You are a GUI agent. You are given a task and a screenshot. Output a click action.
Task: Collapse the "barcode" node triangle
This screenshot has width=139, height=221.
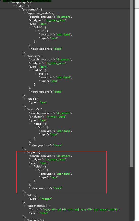point(25,220)
